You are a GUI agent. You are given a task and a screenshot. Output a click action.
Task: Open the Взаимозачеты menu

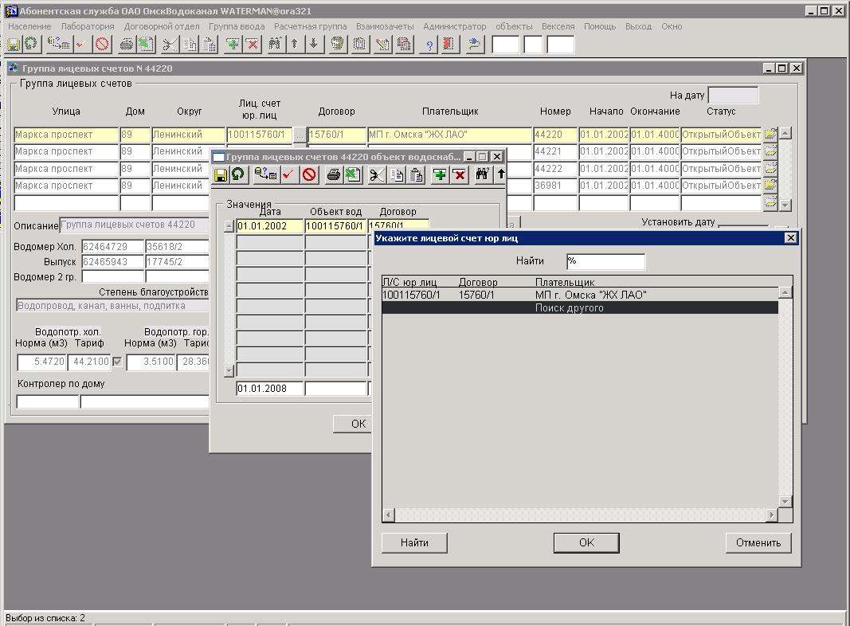pyautogui.click(x=385, y=26)
